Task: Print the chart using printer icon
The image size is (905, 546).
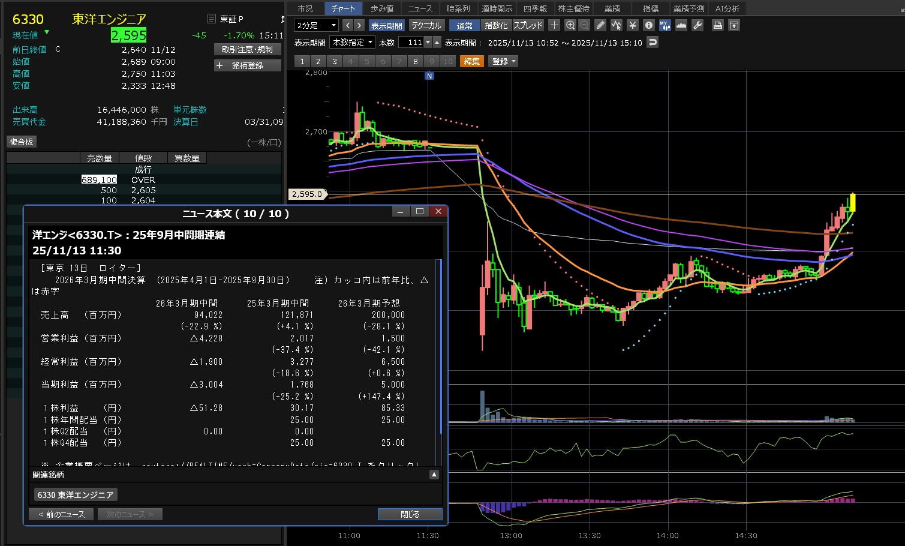Action: [717, 25]
